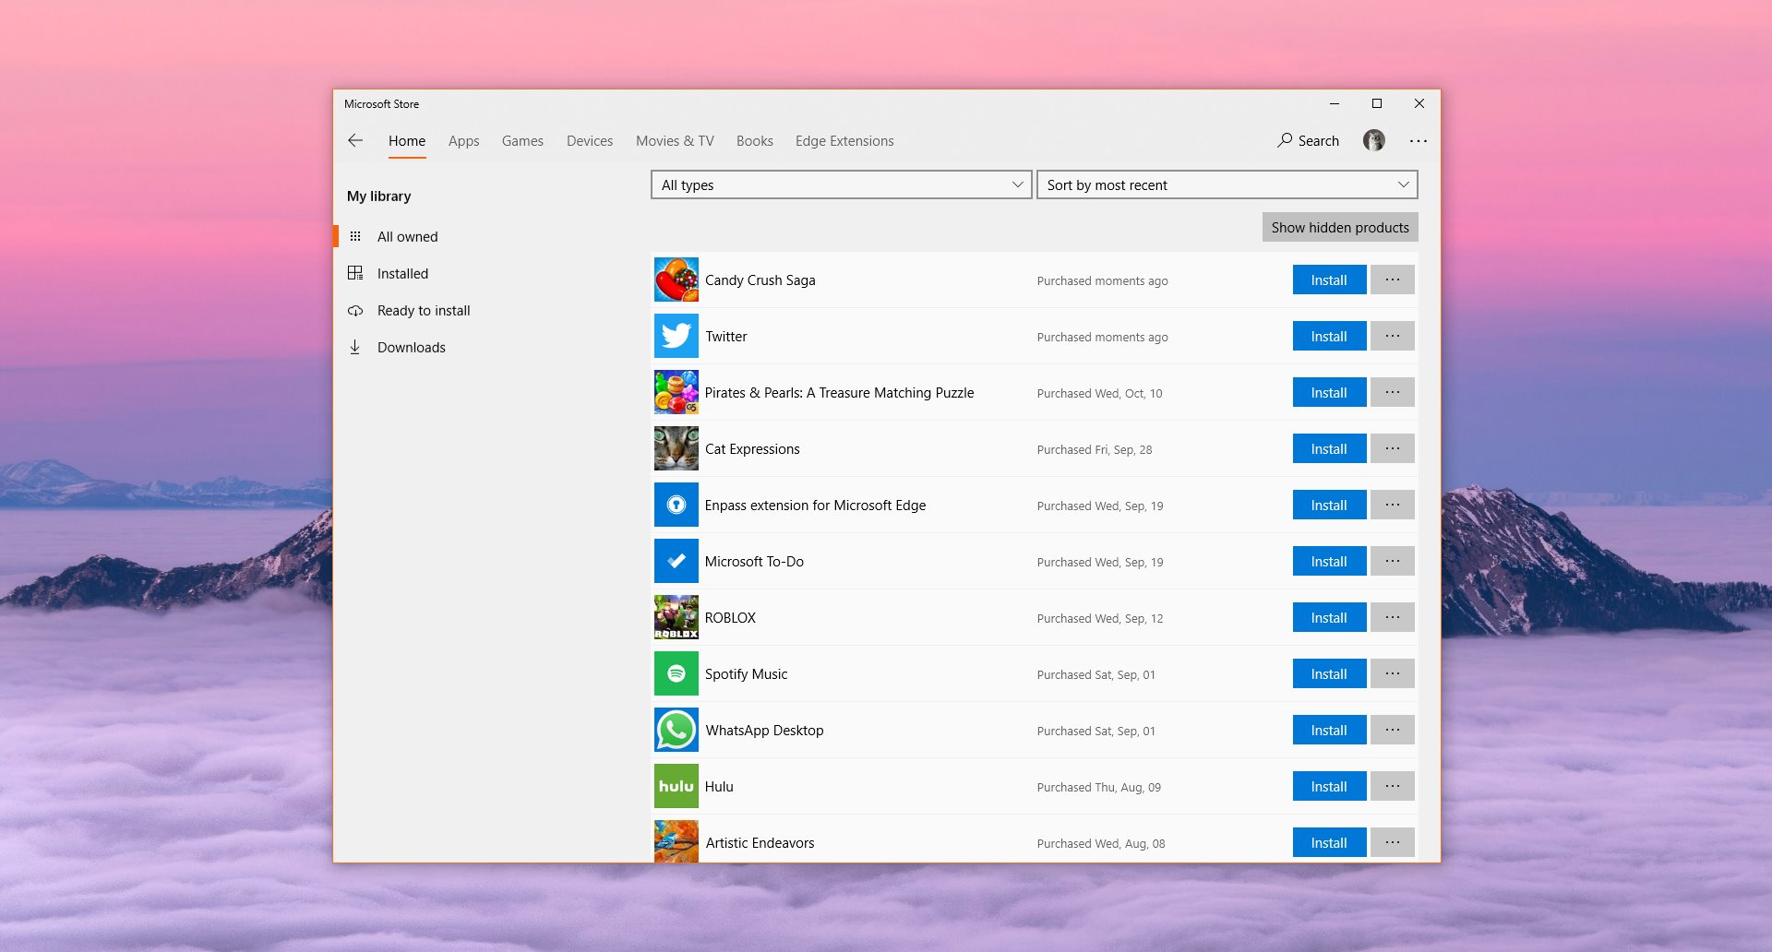Open the Hulu app icon

pyautogui.click(x=676, y=786)
